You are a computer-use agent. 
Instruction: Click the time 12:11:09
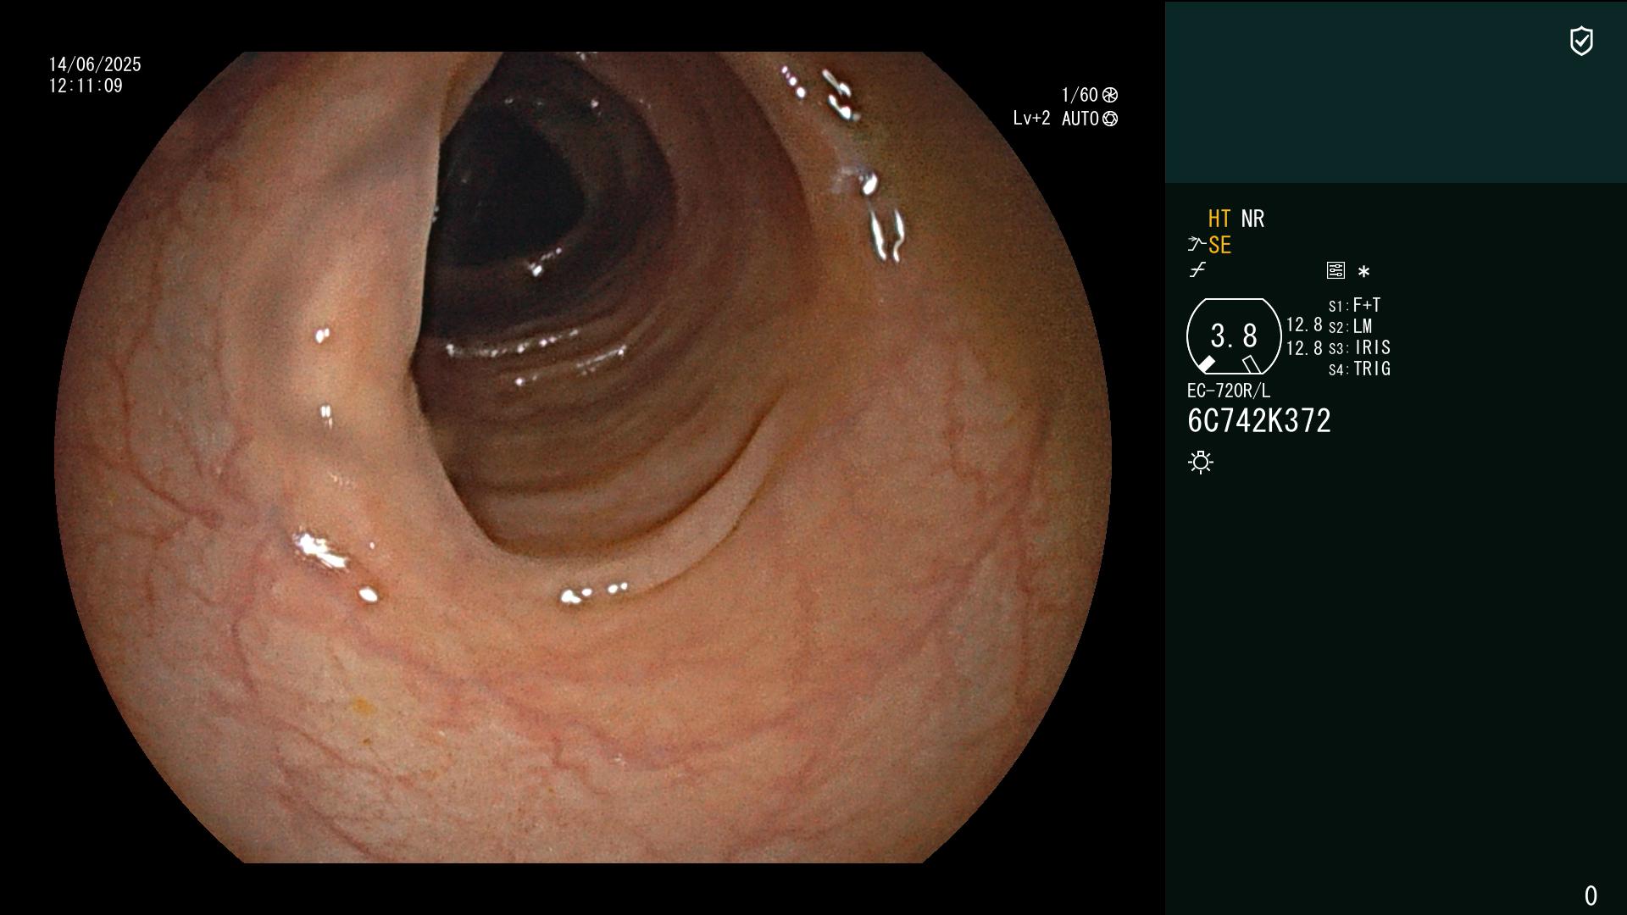[x=86, y=86]
